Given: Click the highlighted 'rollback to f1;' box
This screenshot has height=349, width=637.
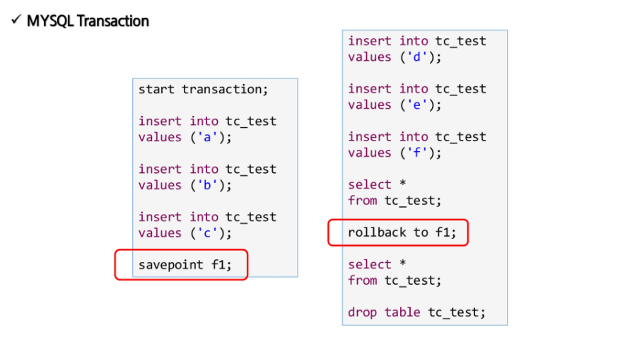Looking at the screenshot, I should (398, 232).
